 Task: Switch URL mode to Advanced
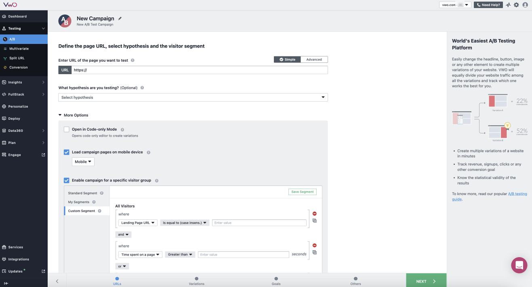pos(314,59)
